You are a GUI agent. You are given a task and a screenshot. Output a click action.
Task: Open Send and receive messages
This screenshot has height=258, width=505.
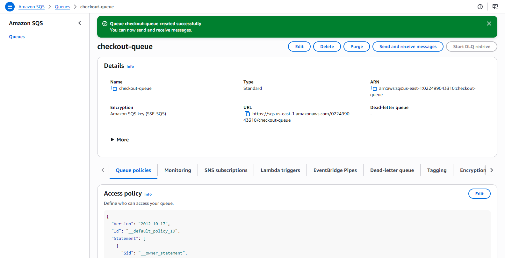[x=408, y=47]
